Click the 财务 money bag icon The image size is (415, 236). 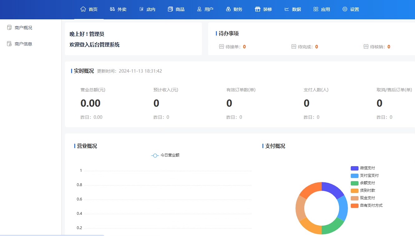click(x=228, y=9)
